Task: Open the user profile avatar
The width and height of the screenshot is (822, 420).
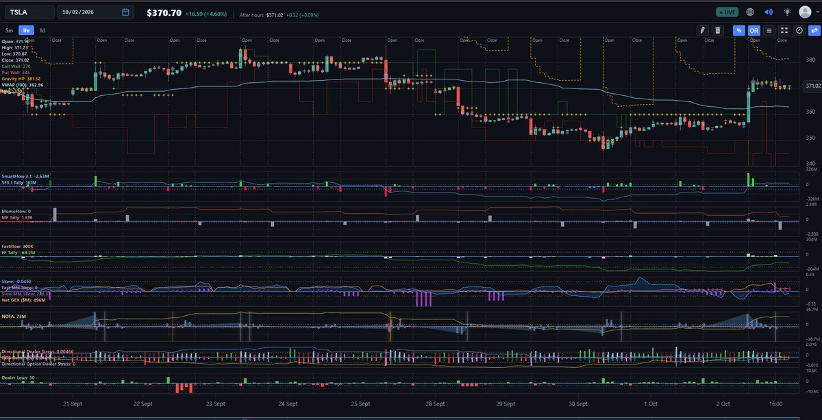Action: tap(806, 12)
